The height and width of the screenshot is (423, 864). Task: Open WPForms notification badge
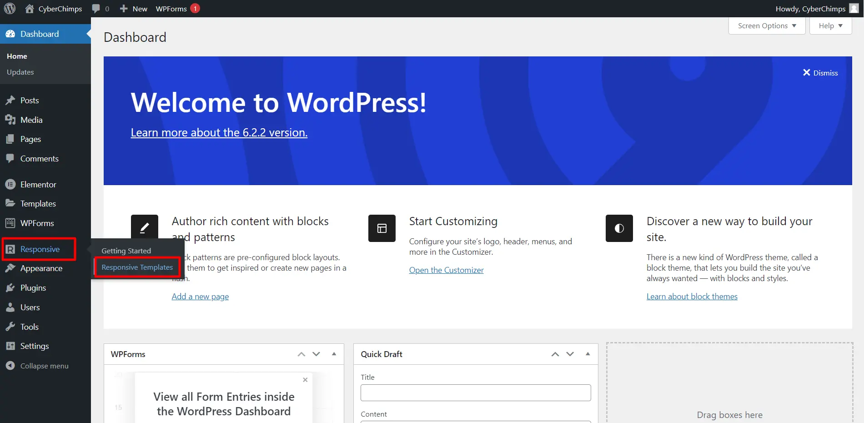click(x=195, y=9)
